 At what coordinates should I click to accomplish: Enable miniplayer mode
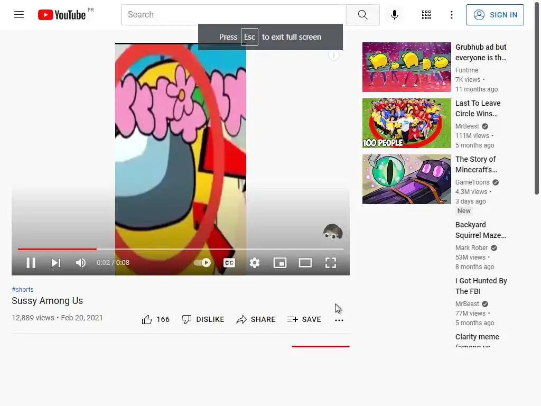pos(280,263)
